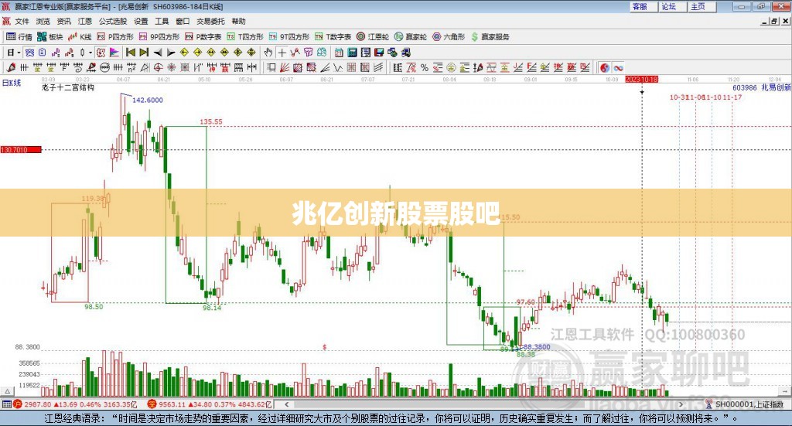Toggle the yin-yang icon button

605,67
